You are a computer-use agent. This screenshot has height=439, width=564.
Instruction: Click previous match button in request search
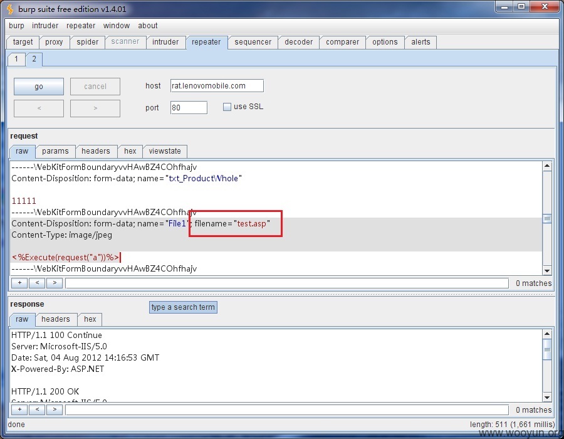coord(37,283)
